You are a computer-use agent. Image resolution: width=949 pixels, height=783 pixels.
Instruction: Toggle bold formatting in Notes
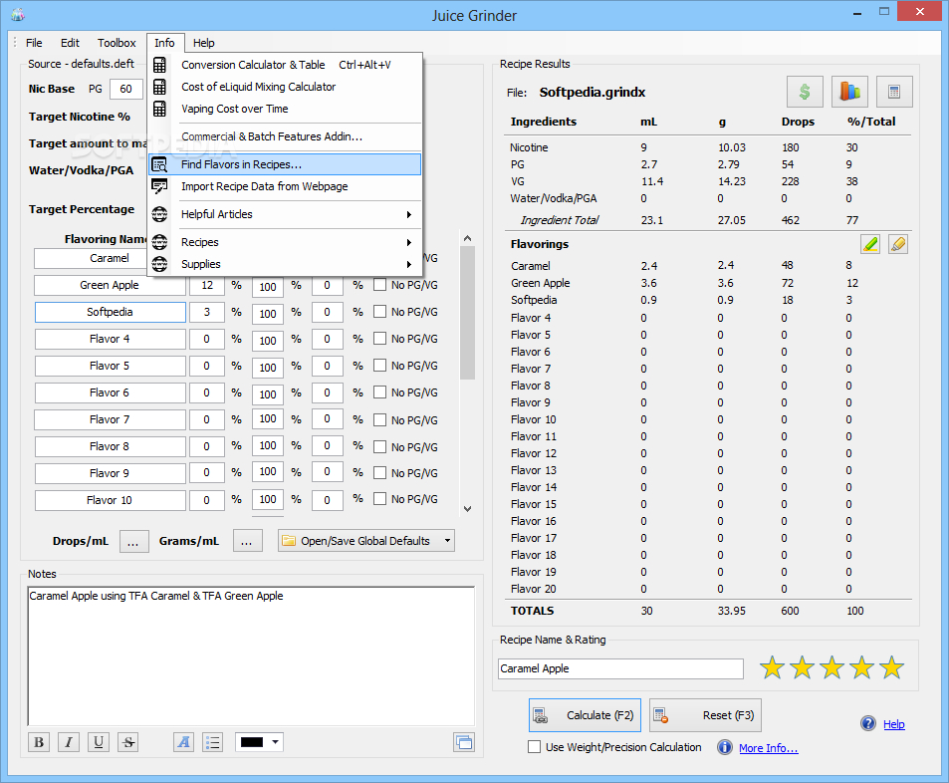(x=39, y=742)
